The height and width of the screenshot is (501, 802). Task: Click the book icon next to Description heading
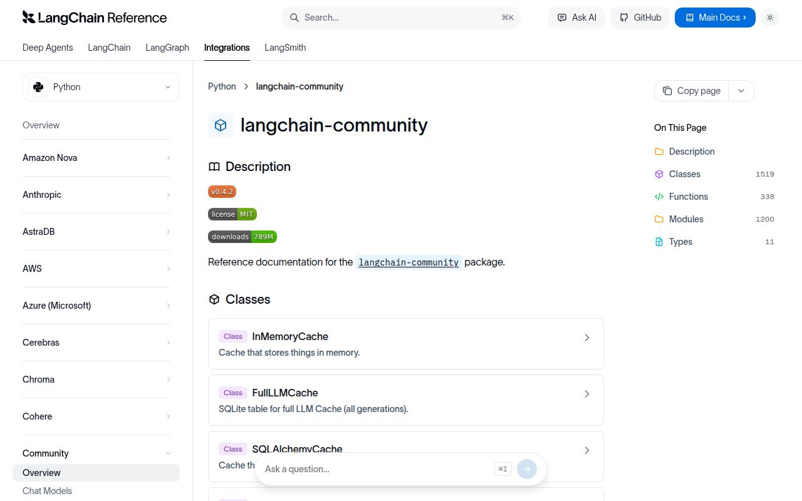click(214, 167)
